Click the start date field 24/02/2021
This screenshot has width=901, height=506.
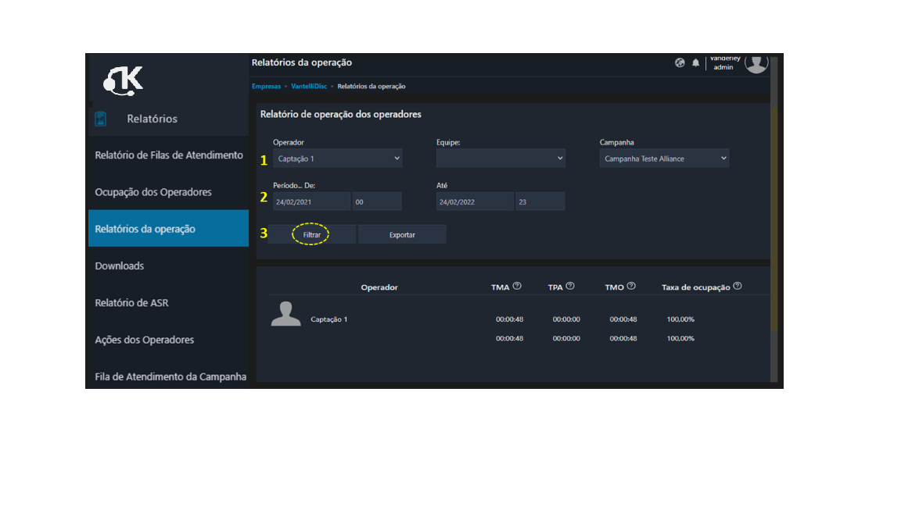311,201
